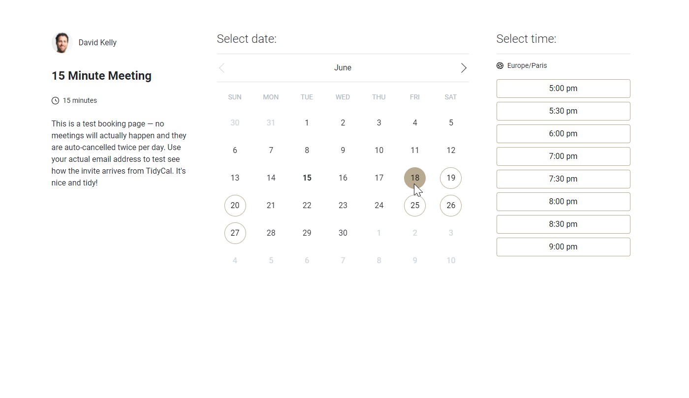The height and width of the screenshot is (398, 689).
Task: Choose June 20 on the calendar
Action: 235,206
